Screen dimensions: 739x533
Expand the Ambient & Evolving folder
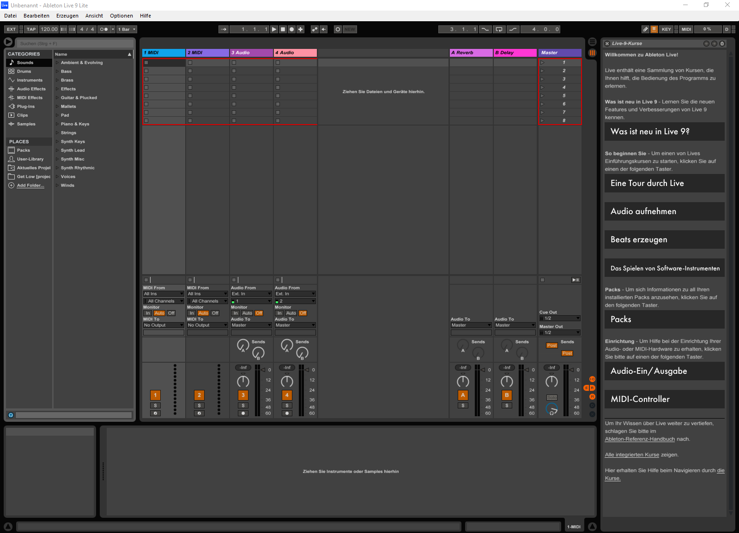point(57,62)
